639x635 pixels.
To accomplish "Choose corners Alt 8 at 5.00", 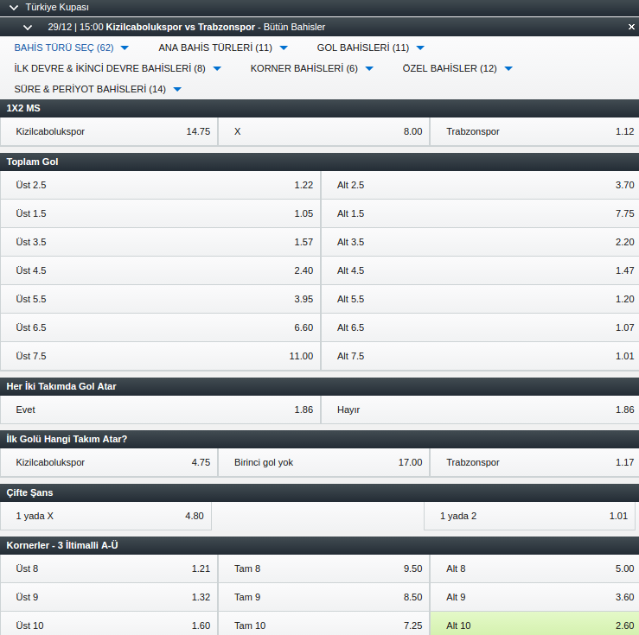I will (x=534, y=568).
